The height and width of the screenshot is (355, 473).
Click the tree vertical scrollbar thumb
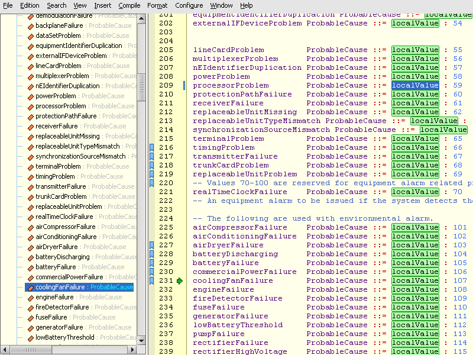point(141,87)
